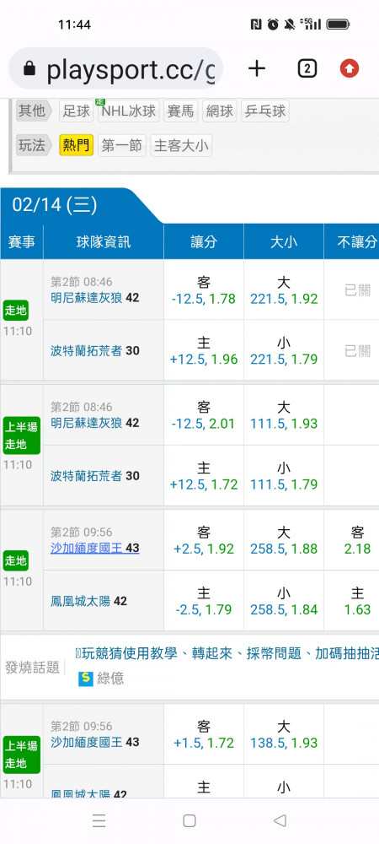Open 明尼蘇達灰狼 team info in first row
The height and width of the screenshot is (844, 379).
coord(94,298)
